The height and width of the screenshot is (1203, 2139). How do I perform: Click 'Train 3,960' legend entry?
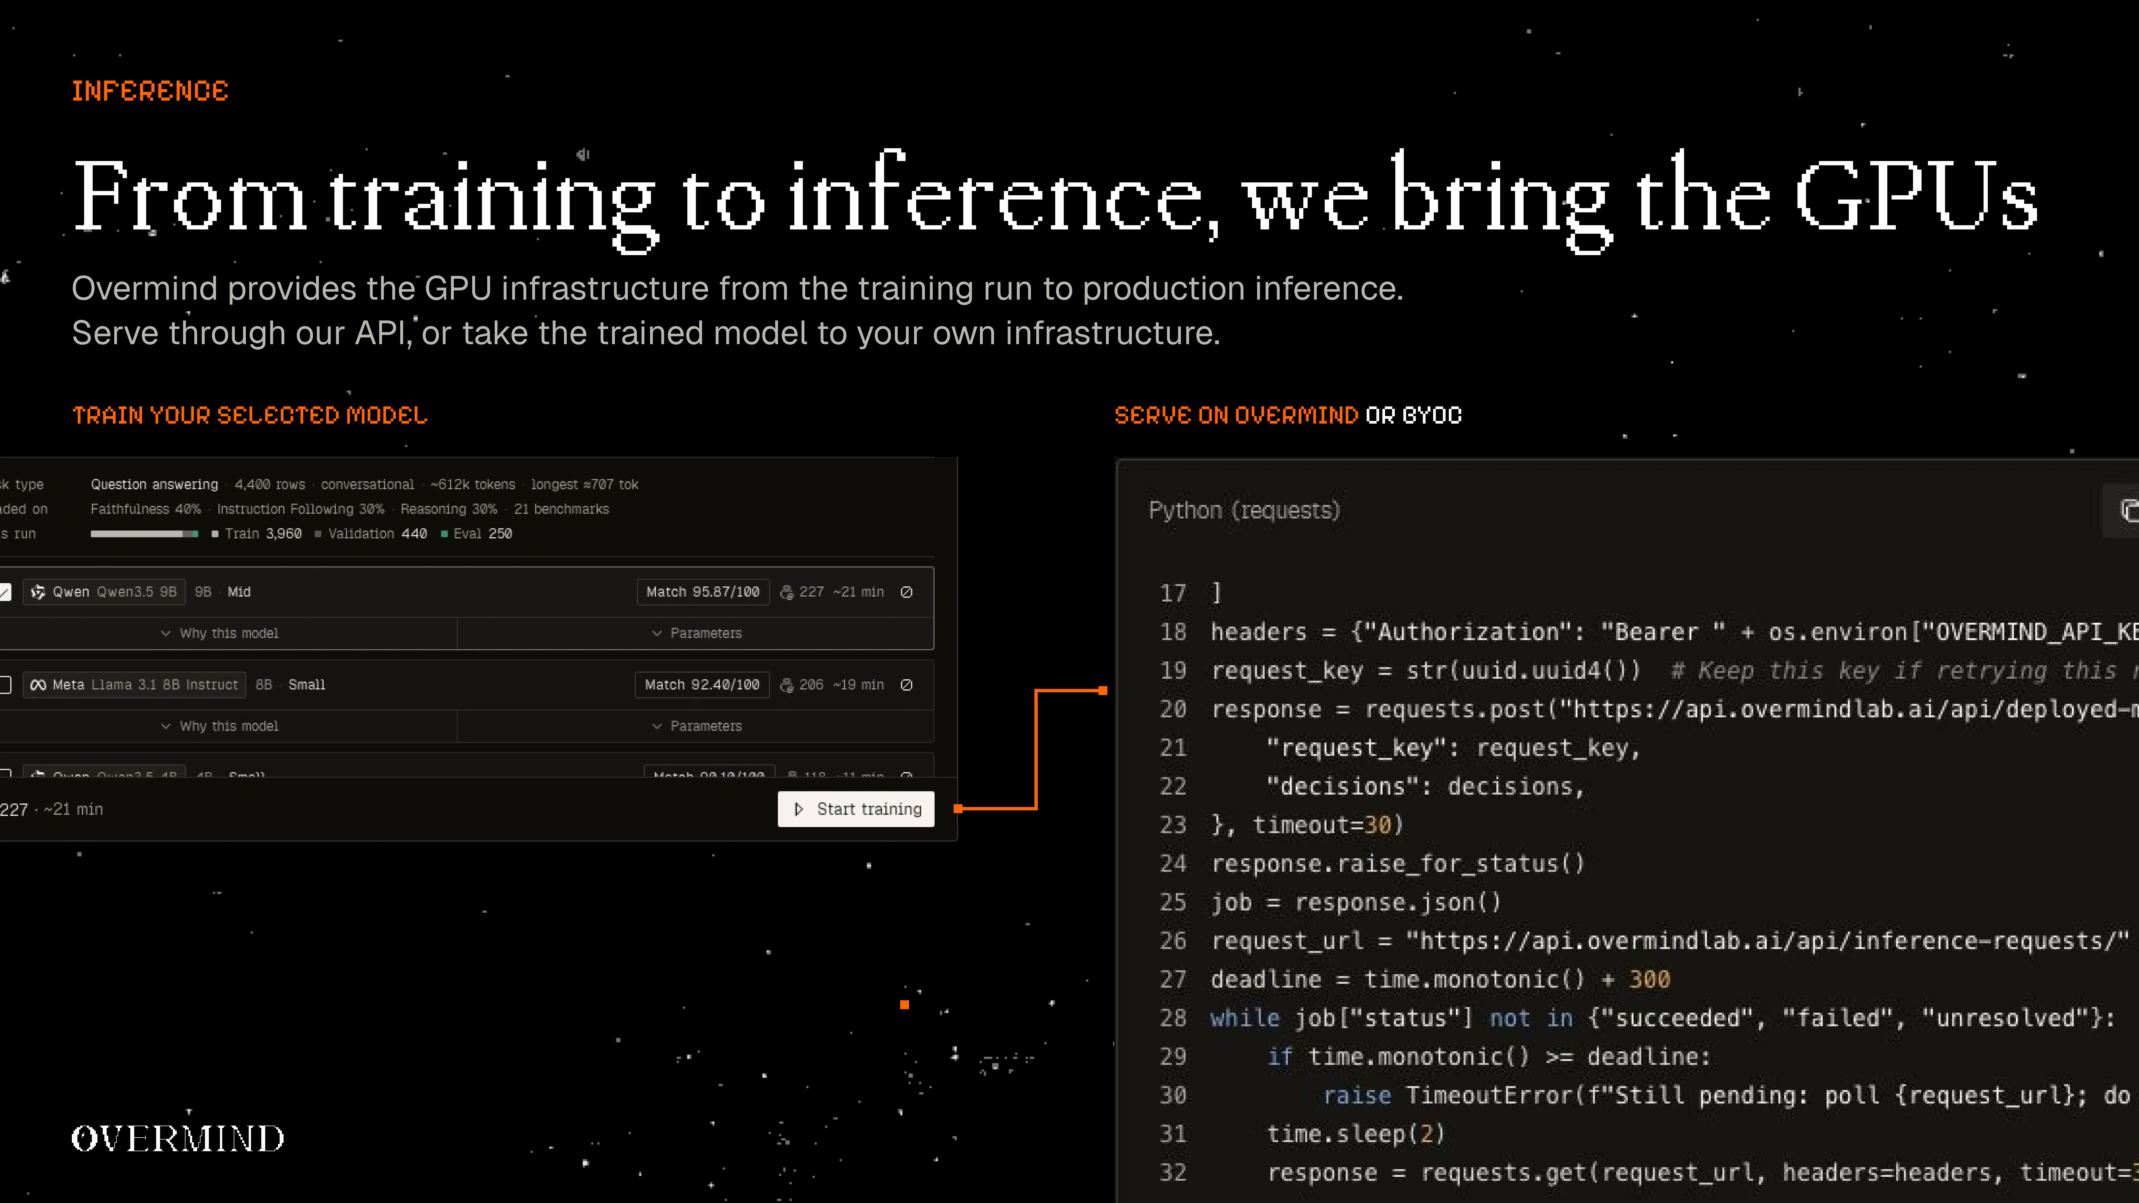[x=257, y=534]
